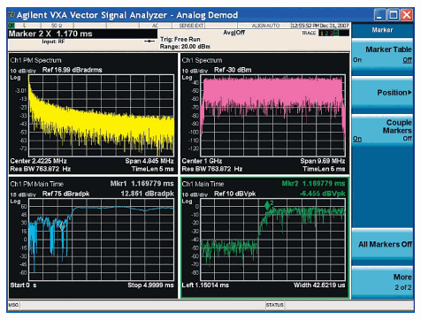The width and height of the screenshot is (421, 320).
Task: Click Mkr2 1.169779 ms readout
Action: coord(313,184)
